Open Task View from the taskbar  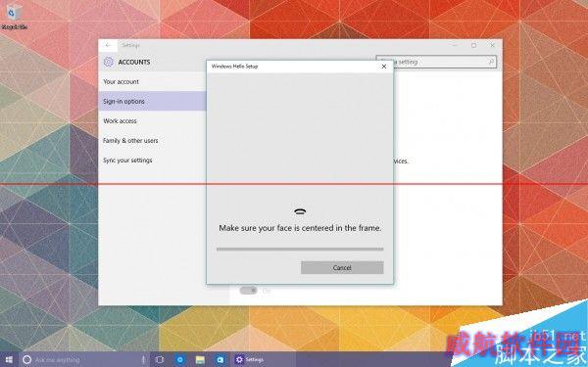[x=160, y=359]
